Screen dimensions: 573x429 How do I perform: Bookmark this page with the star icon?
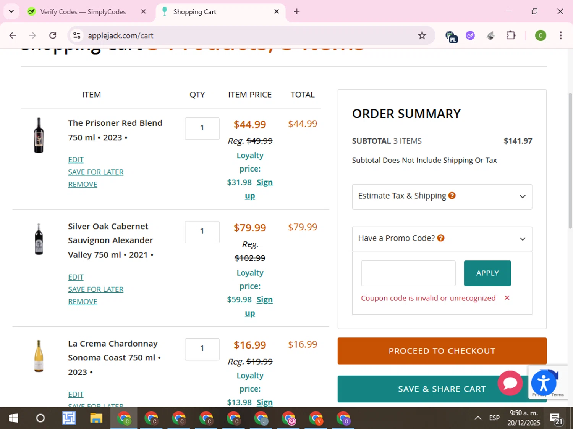coord(422,35)
